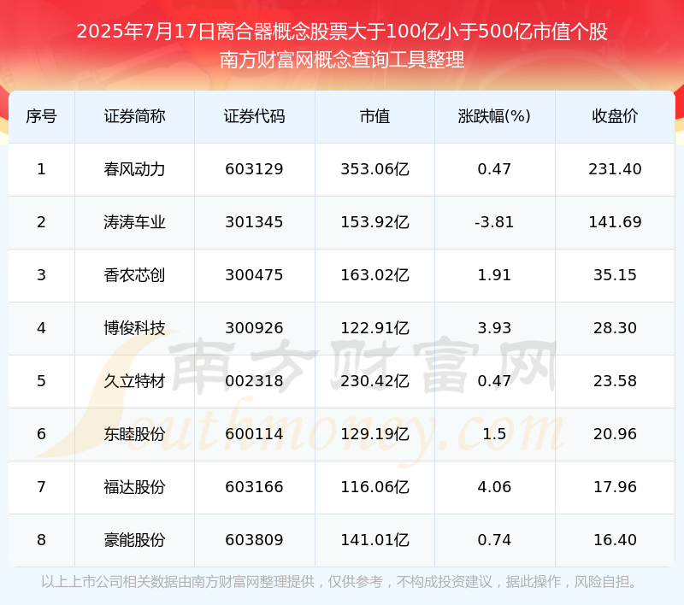
Task: Click market value 116.06亿
Action: 374,487
